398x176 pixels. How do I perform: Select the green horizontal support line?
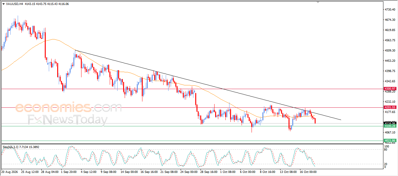(192, 126)
